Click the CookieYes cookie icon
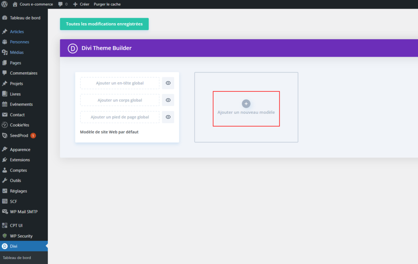 coord(4,125)
